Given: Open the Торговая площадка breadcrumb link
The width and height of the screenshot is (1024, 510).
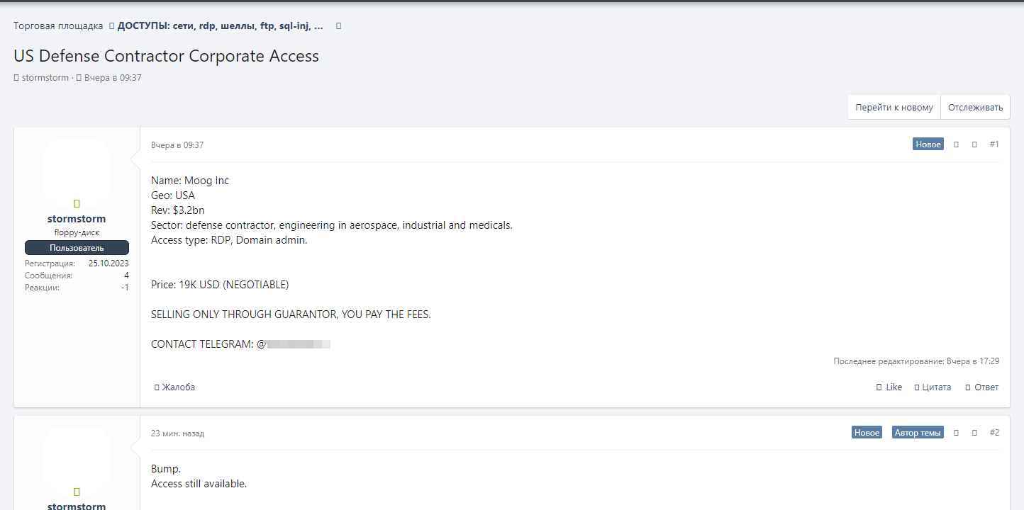Looking at the screenshot, I should click(x=58, y=25).
